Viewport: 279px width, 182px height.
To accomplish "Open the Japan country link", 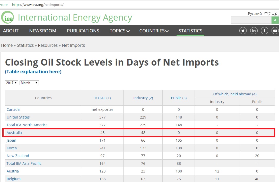I will click(x=11, y=140).
